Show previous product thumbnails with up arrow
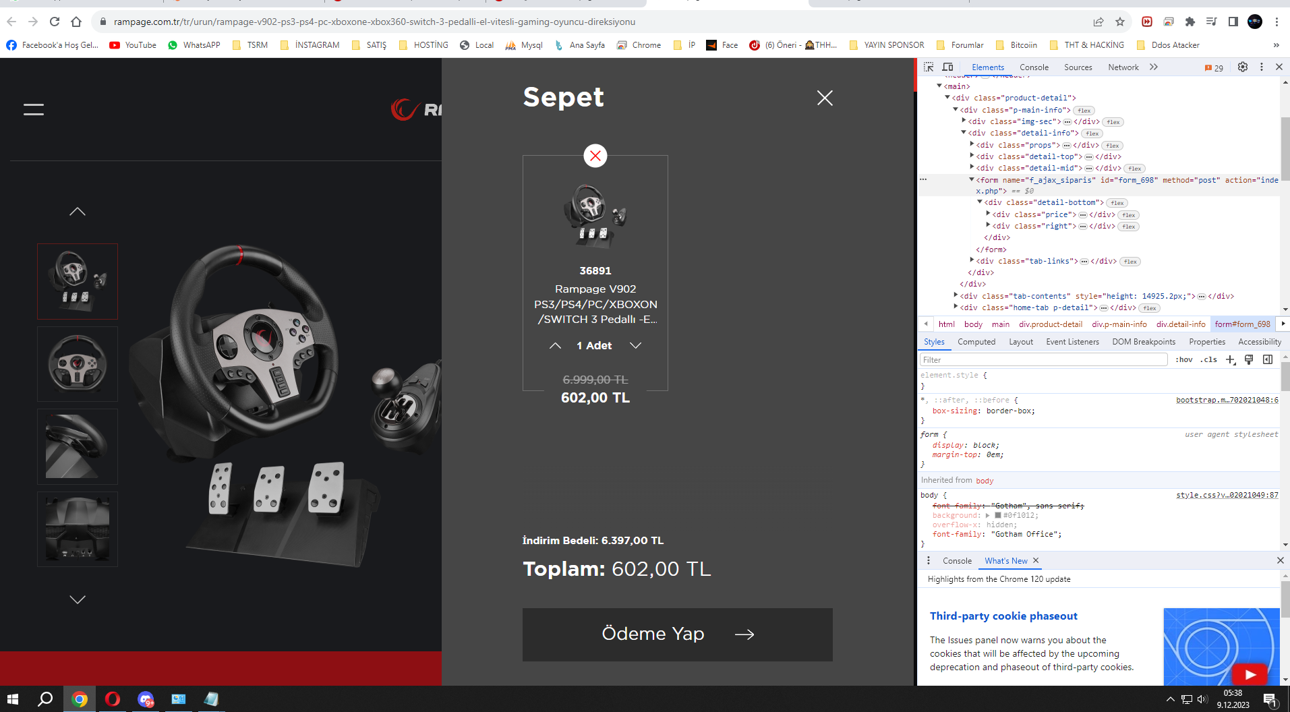 [78, 212]
